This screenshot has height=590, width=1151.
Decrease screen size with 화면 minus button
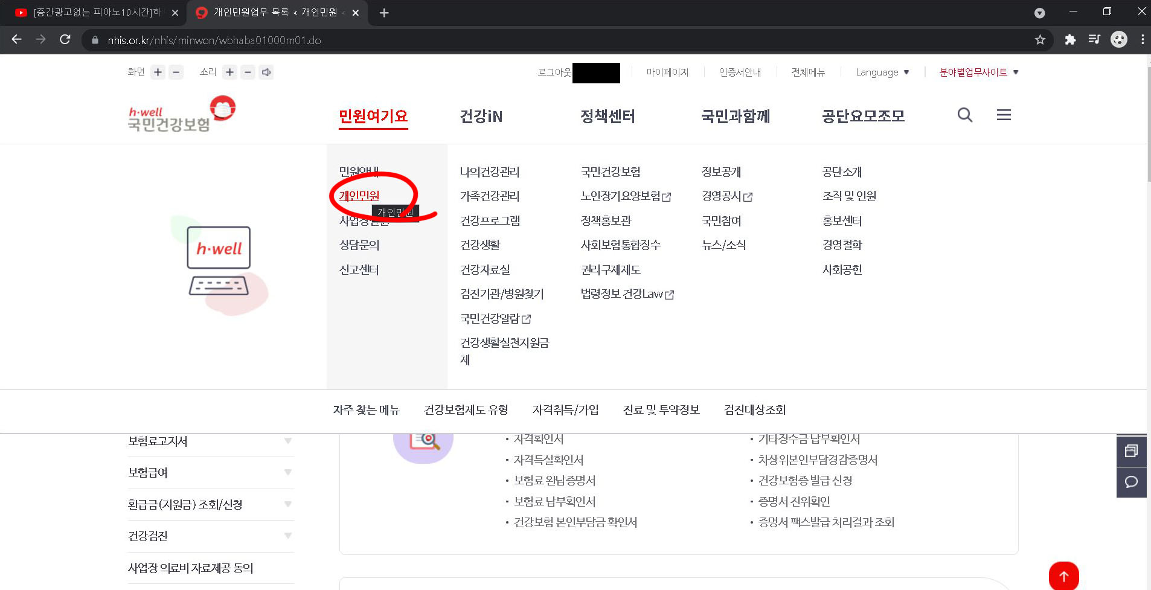coord(176,72)
